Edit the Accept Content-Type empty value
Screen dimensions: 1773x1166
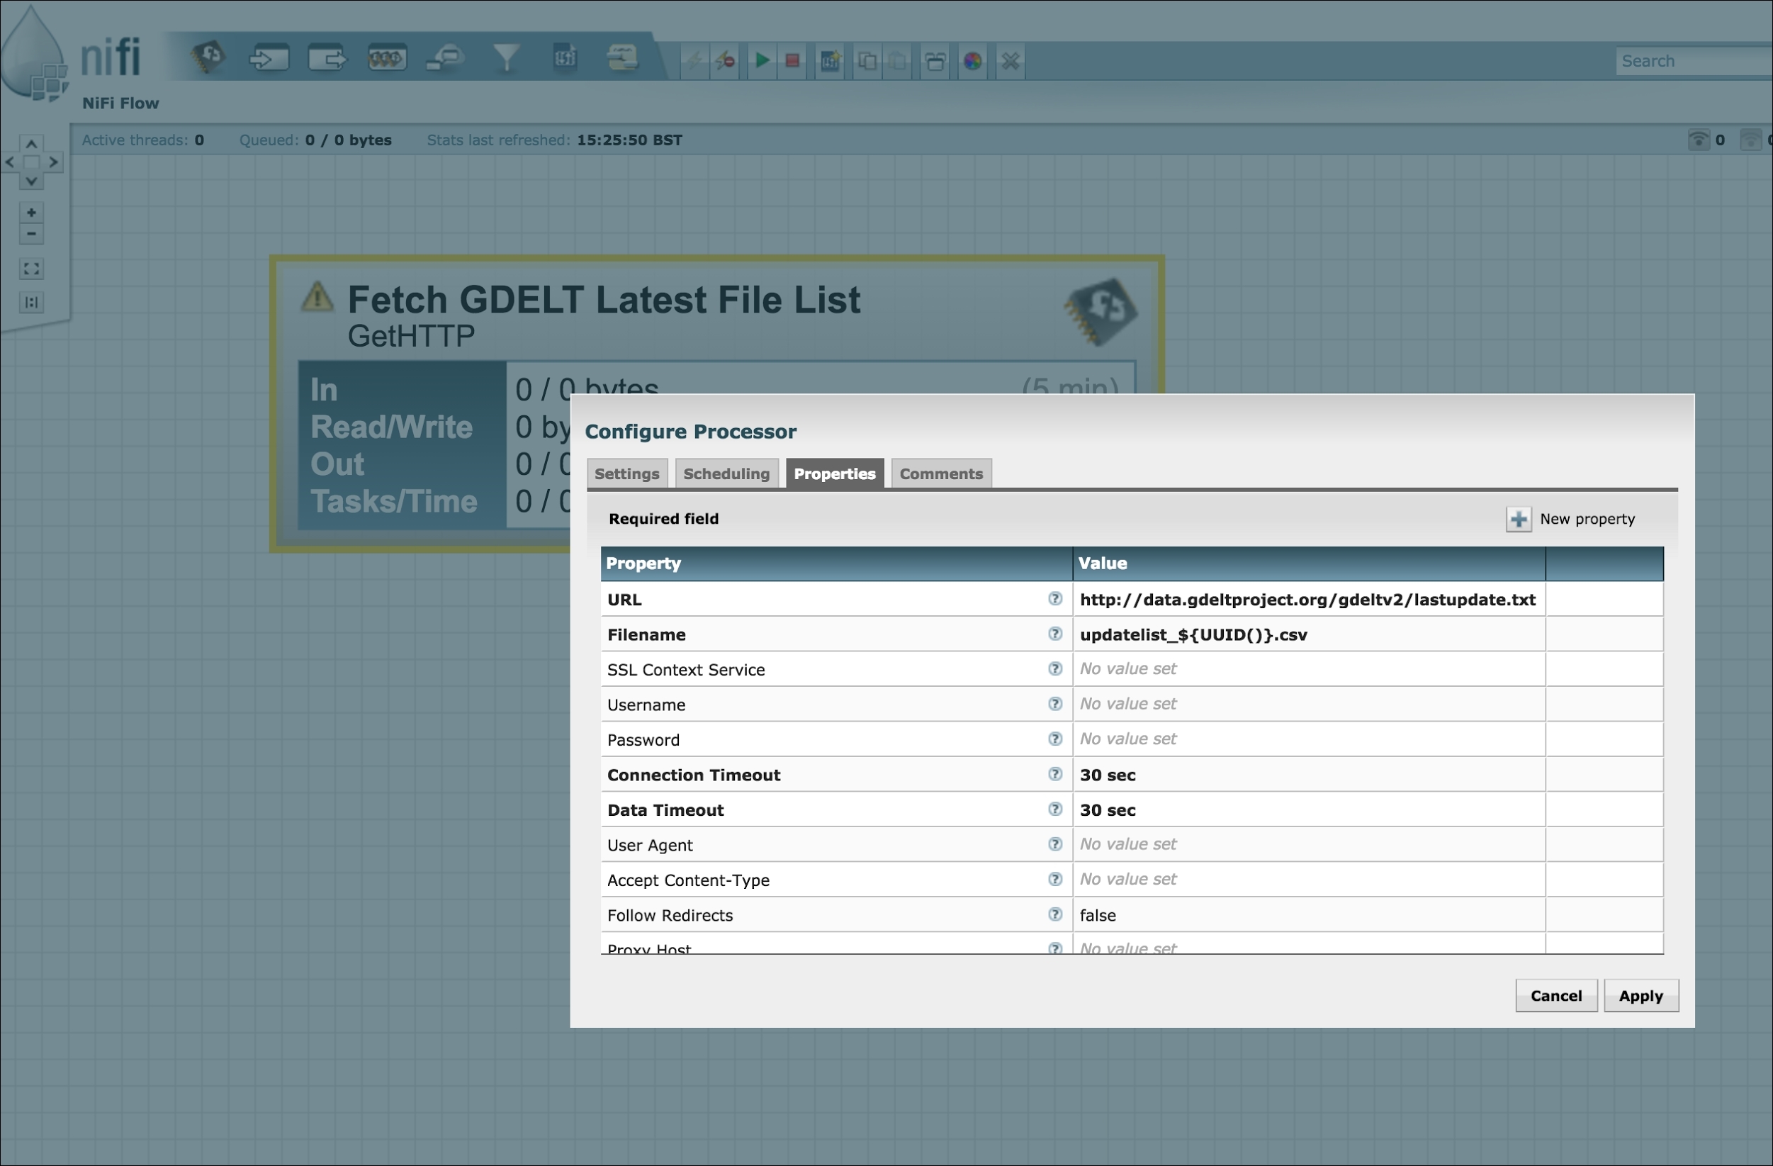[x=1309, y=880]
